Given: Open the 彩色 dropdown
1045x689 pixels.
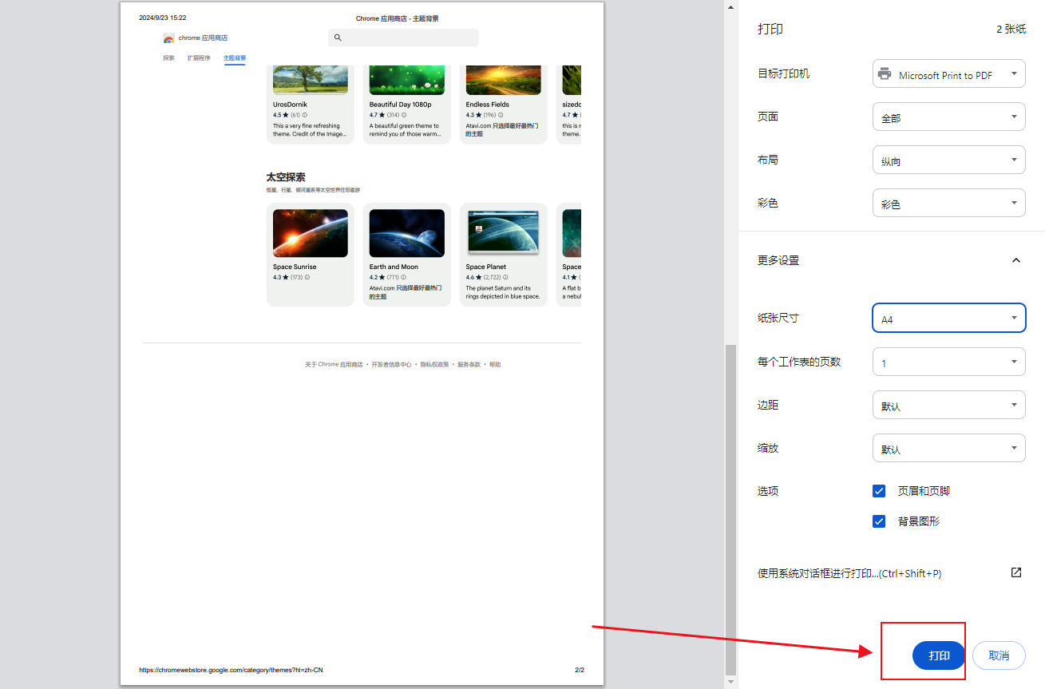Looking at the screenshot, I should click(949, 204).
